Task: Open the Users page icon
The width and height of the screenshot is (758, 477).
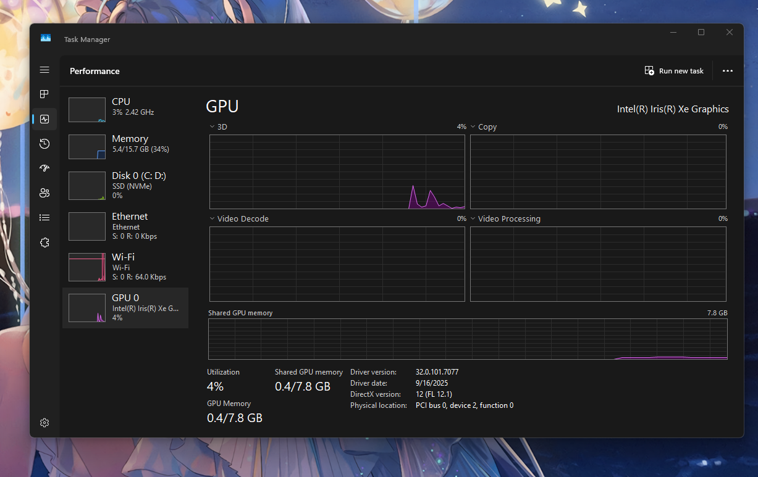Action: click(x=44, y=193)
